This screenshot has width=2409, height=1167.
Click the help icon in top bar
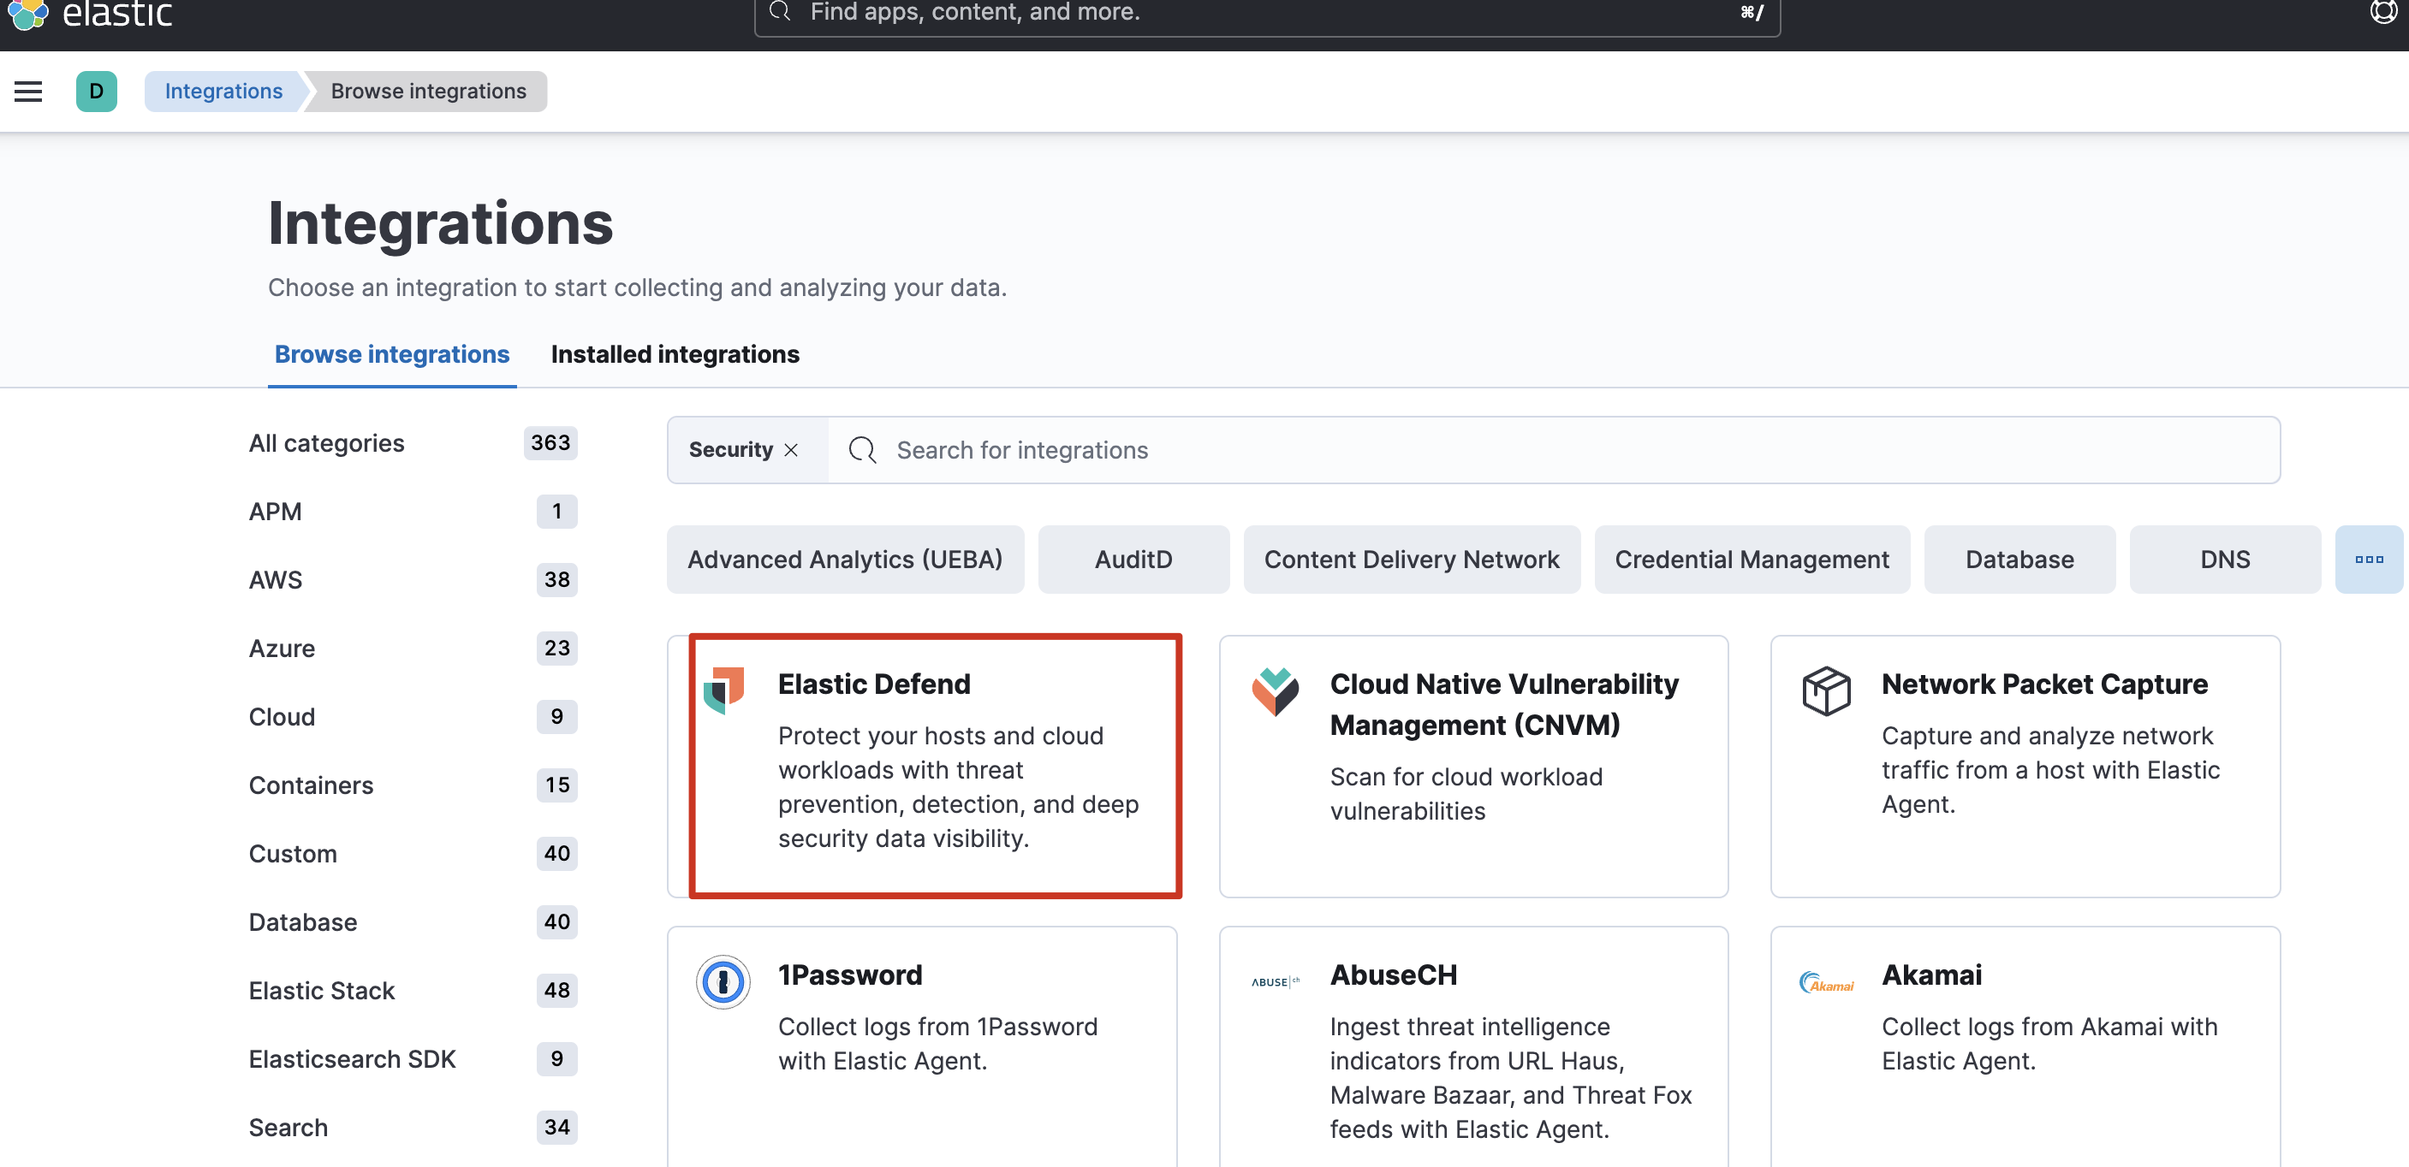click(2382, 11)
